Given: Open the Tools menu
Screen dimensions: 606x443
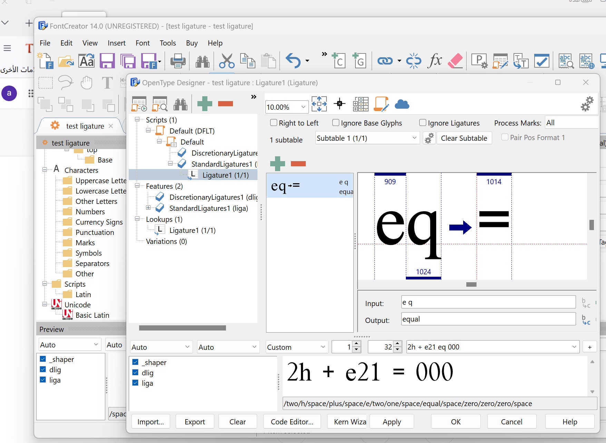Looking at the screenshot, I should coord(168,43).
